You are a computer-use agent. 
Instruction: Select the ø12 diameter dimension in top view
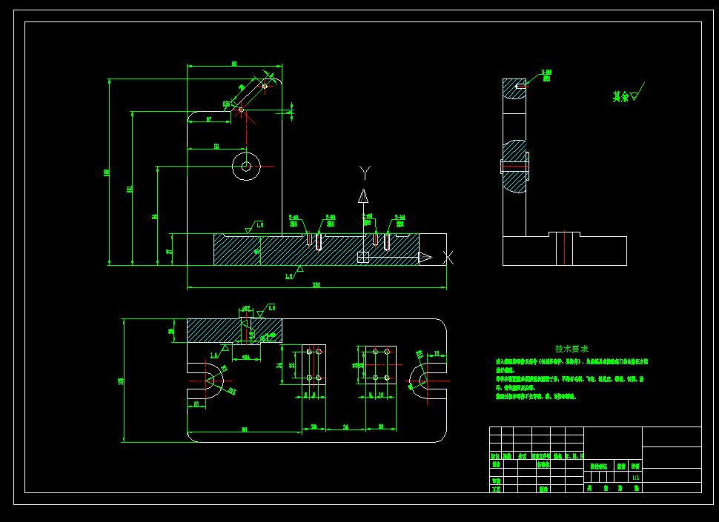point(246,309)
